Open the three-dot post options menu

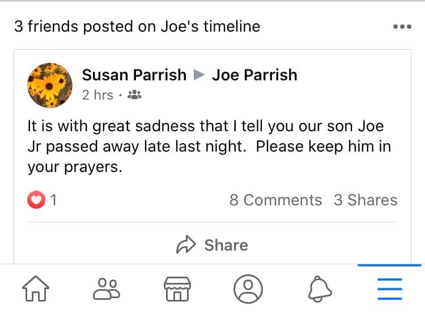pos(402,27)
